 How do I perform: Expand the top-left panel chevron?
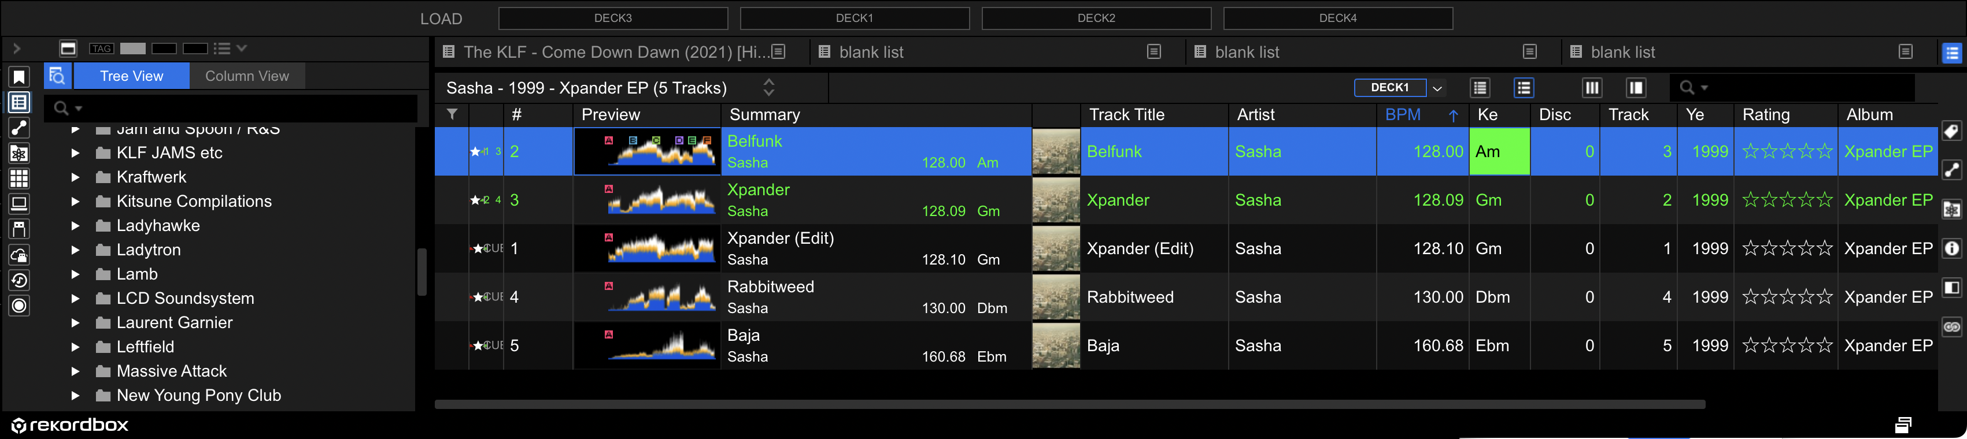tap(16, 49)
